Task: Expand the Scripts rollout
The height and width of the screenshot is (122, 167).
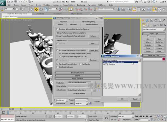Action: pyautogui.click(x=78, y=76)
